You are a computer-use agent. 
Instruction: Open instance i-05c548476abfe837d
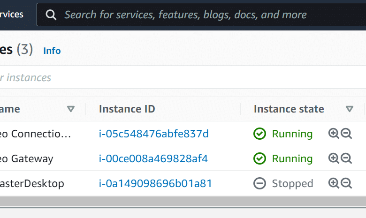153,134
